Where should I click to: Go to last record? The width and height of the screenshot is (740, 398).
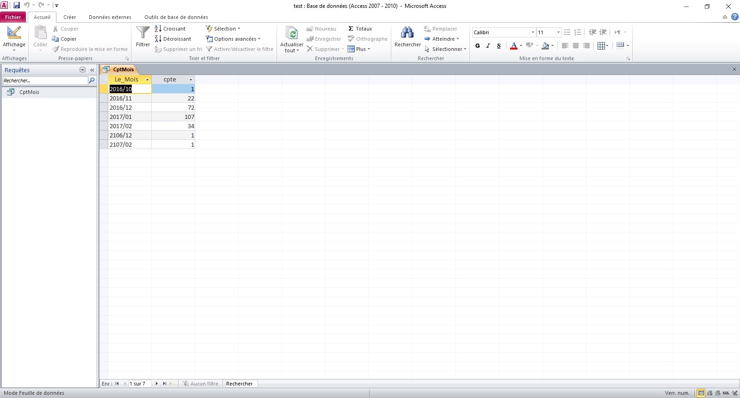click(x=165, y=384)
